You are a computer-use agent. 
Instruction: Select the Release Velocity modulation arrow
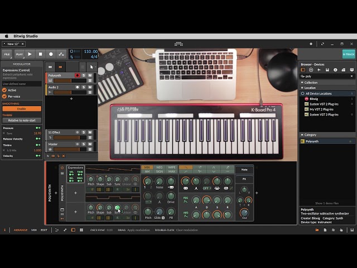[38, 139]
